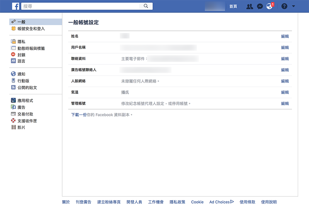Open 帳號安全和登入 settings
The image size is (309, 206).
coord(31,29)
